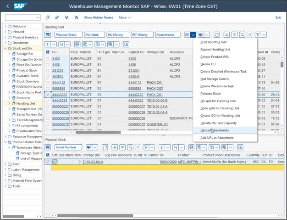
Task: Click the sigma total icon in Physical Stock toolbar
Action: pyautogui.click(x=162, y=147)
